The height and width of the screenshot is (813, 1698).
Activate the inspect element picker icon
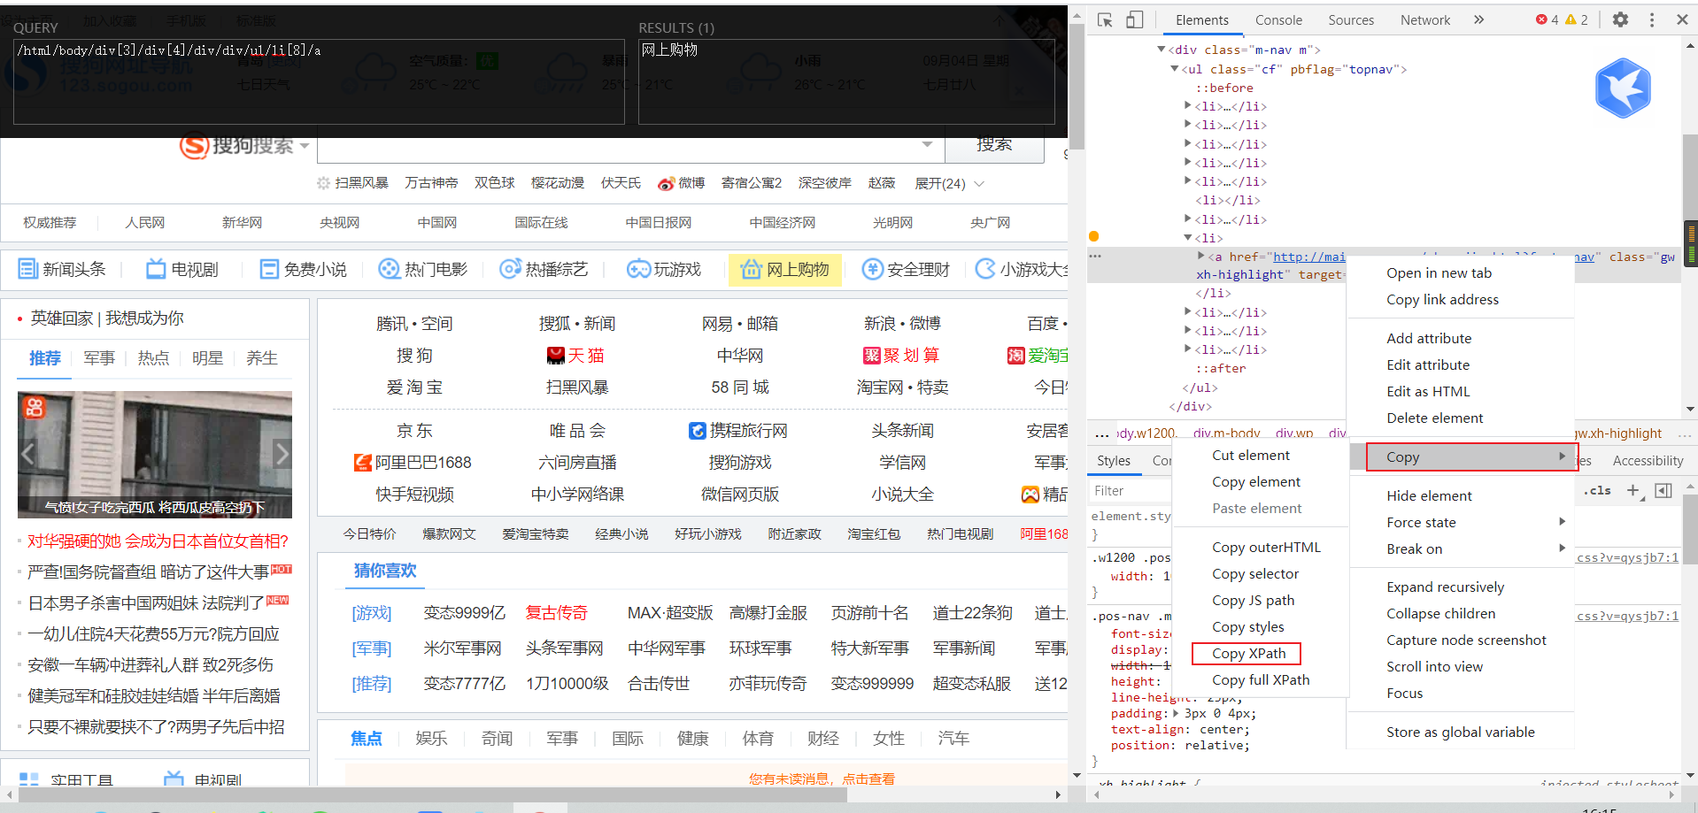click(1105, 19)
